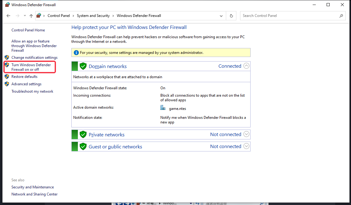Click shield icon beside Restore defaults
The image size is (351, 205).
[x=7, y=77]
